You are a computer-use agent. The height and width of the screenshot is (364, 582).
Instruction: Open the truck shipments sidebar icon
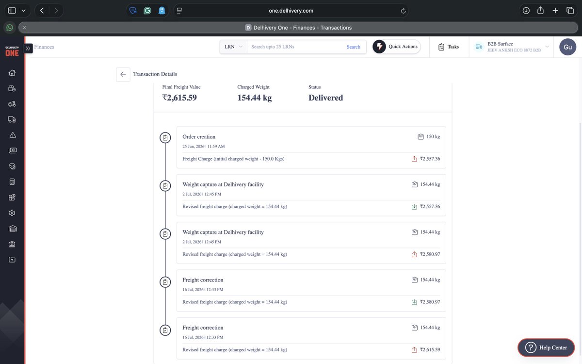coord(12,119)
